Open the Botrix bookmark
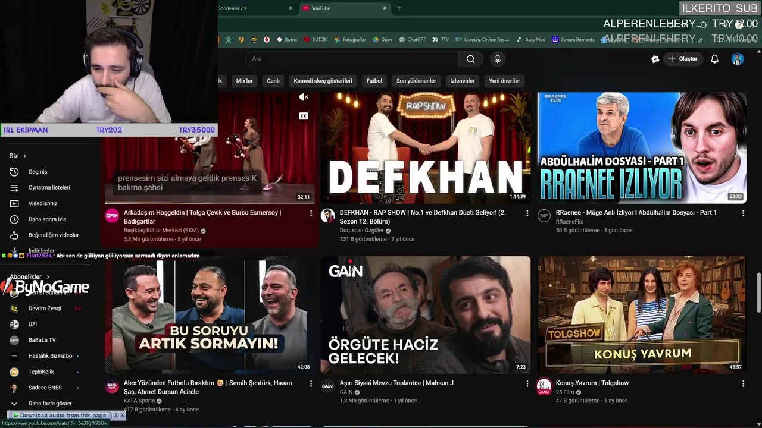This screenshot has width=762, height=428. pos(286,40)
